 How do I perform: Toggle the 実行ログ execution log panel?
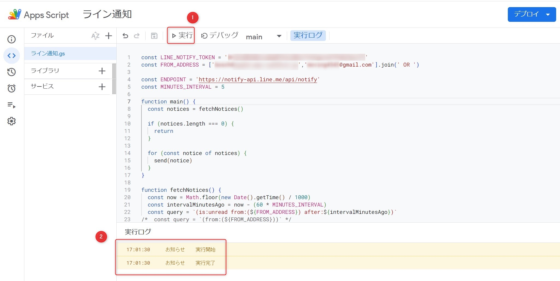(x=308, y=35)
